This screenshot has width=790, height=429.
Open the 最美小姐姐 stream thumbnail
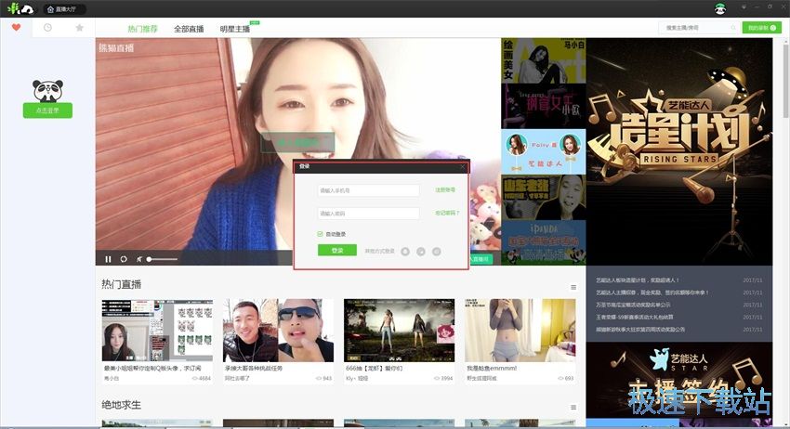pyautogui.click(x=157, y=331)
